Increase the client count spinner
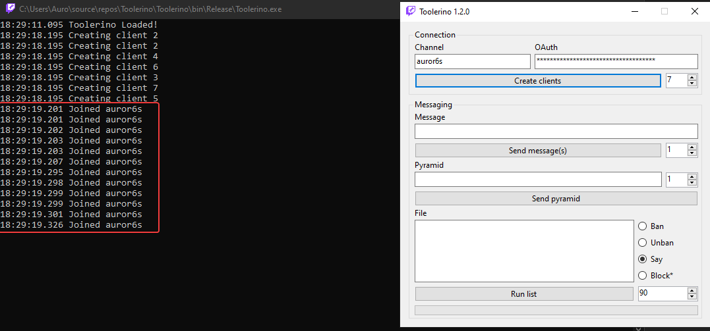This screenshot has width=710, height=331. pyautogui.click(x=692, y=78)
